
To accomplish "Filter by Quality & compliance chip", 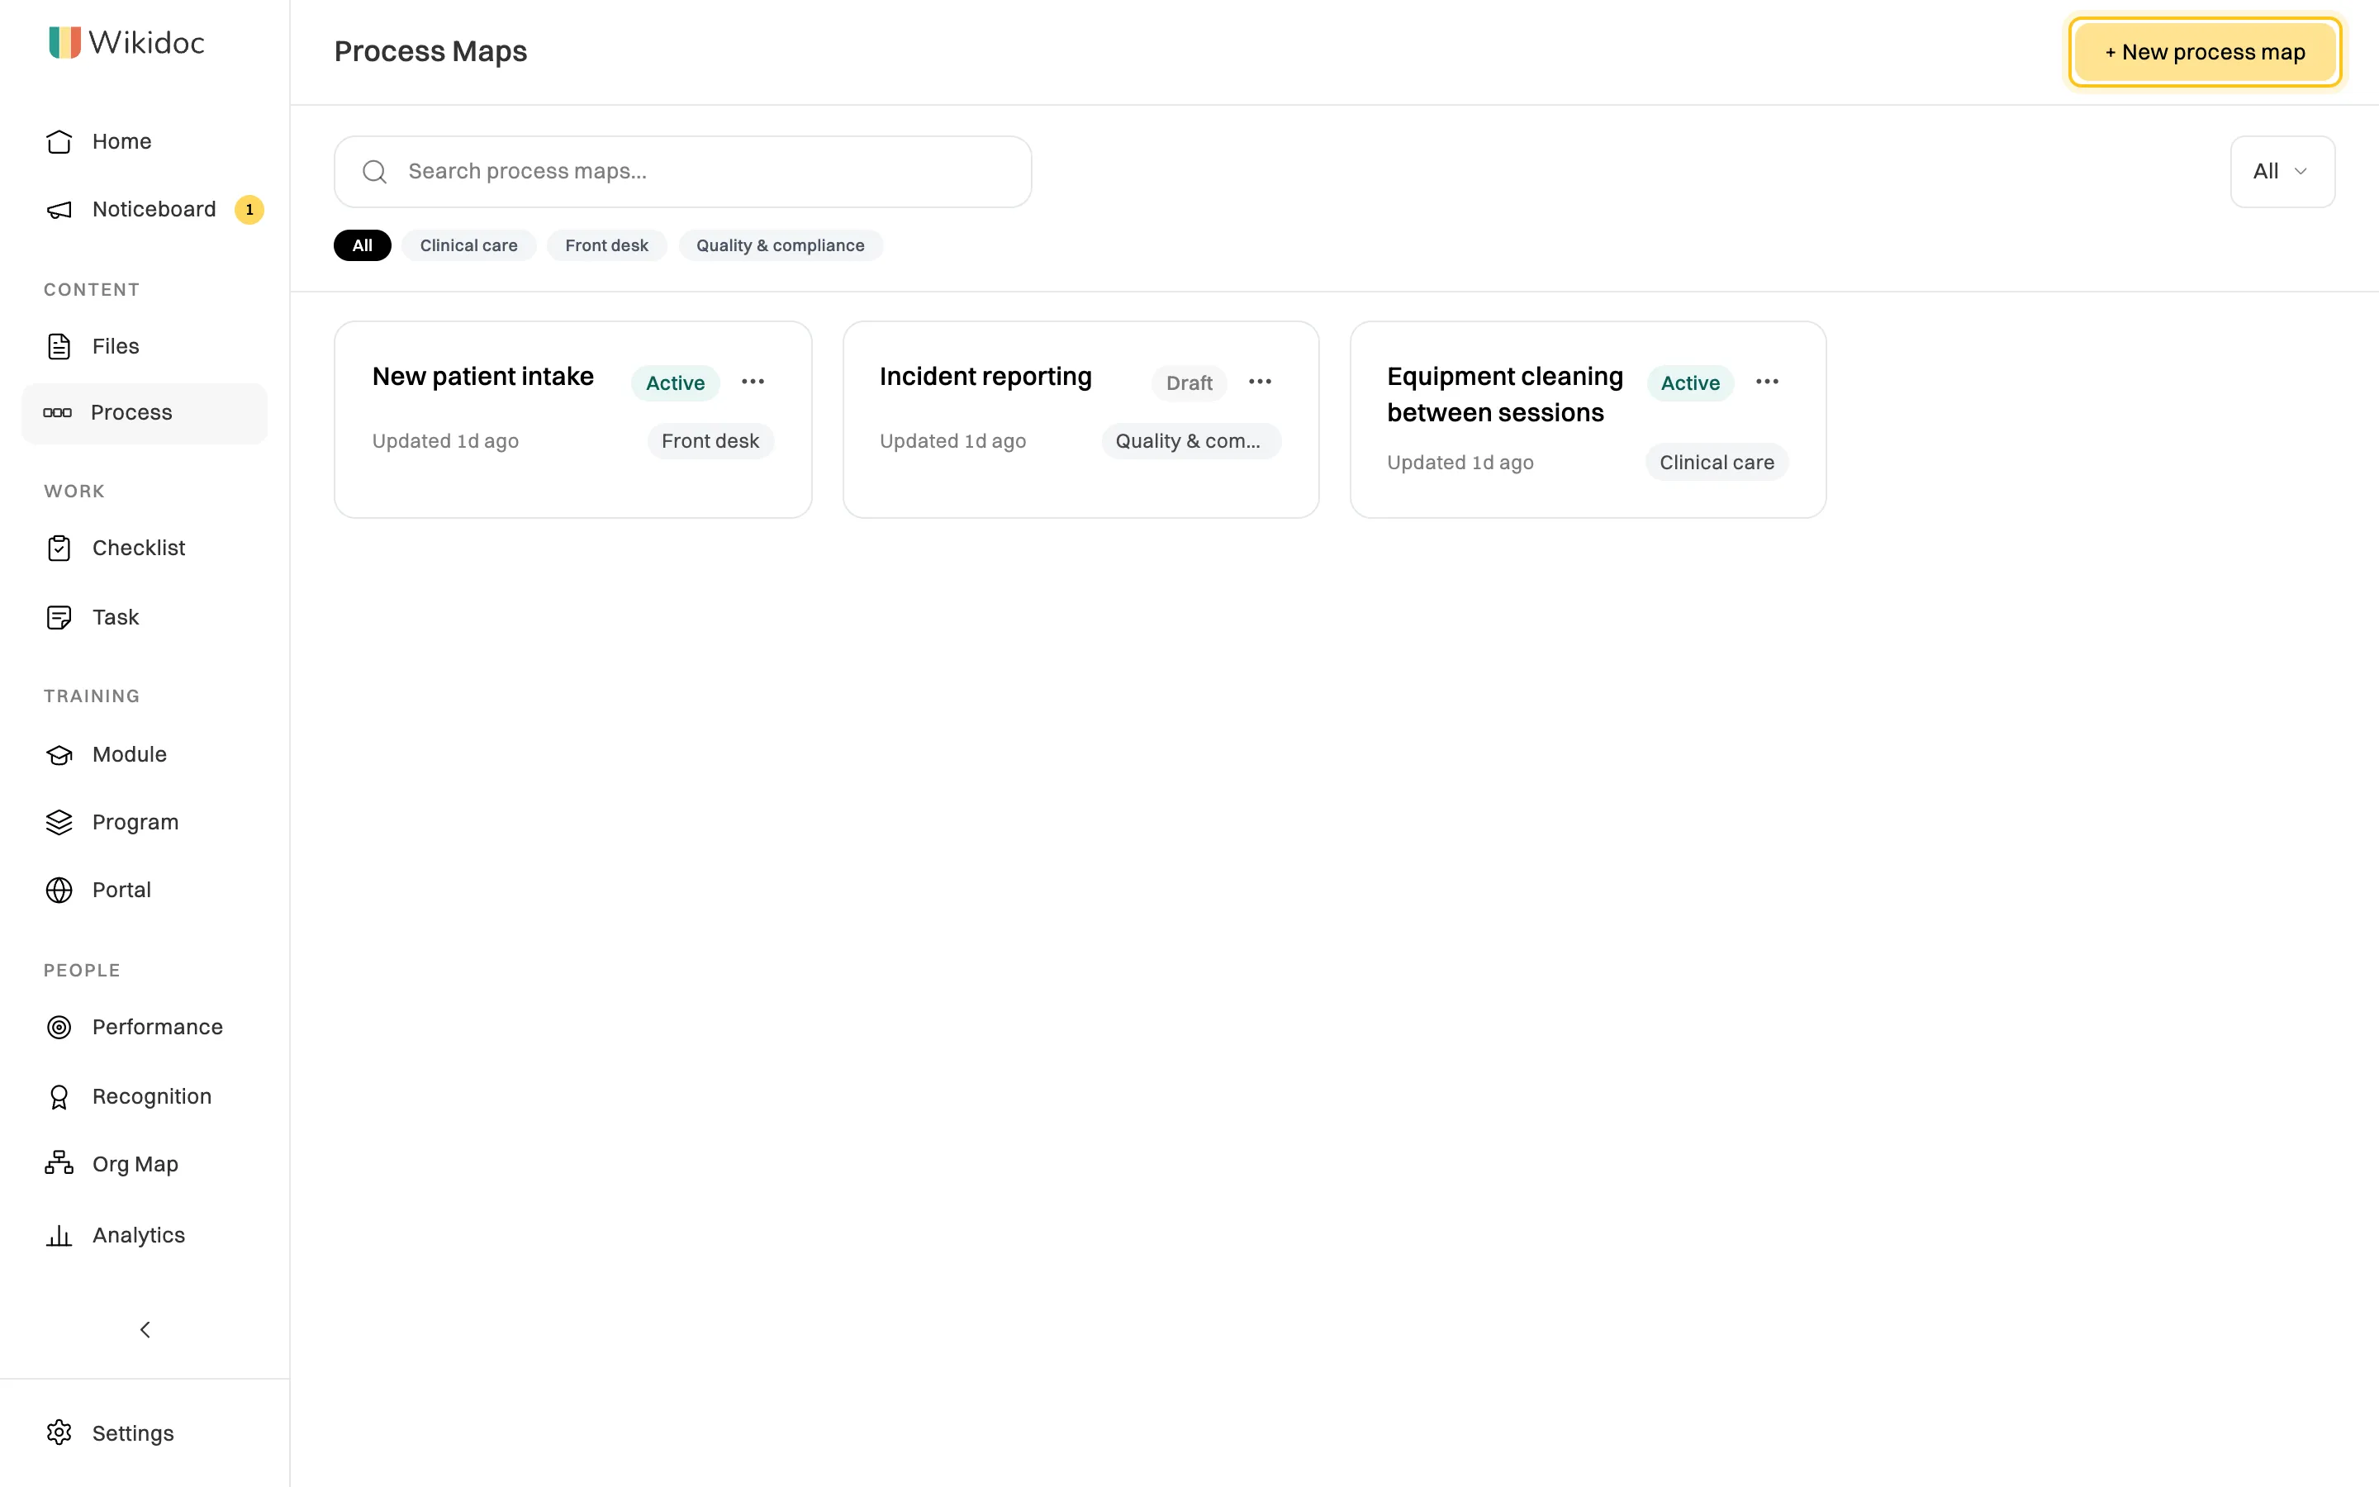I will (x=781, y=245).
